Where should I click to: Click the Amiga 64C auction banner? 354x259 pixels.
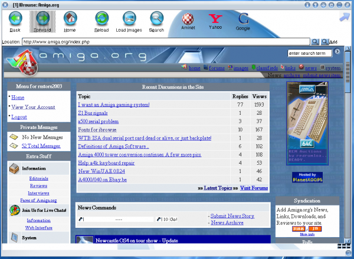click(x=307, y=124)
